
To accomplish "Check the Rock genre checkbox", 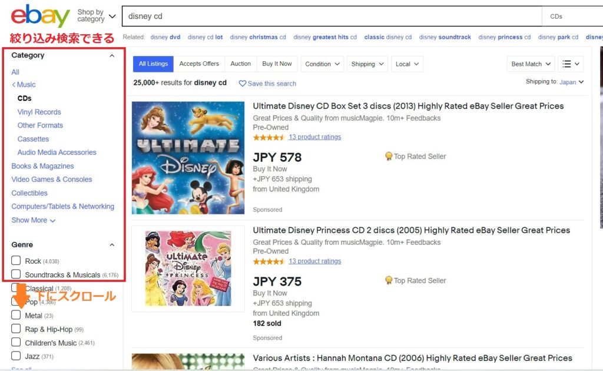I will (x=16, y=261).
